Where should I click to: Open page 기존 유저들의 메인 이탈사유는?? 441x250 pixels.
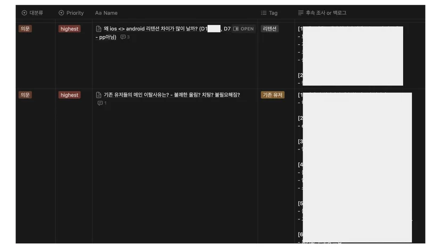[x=172, y=95]
